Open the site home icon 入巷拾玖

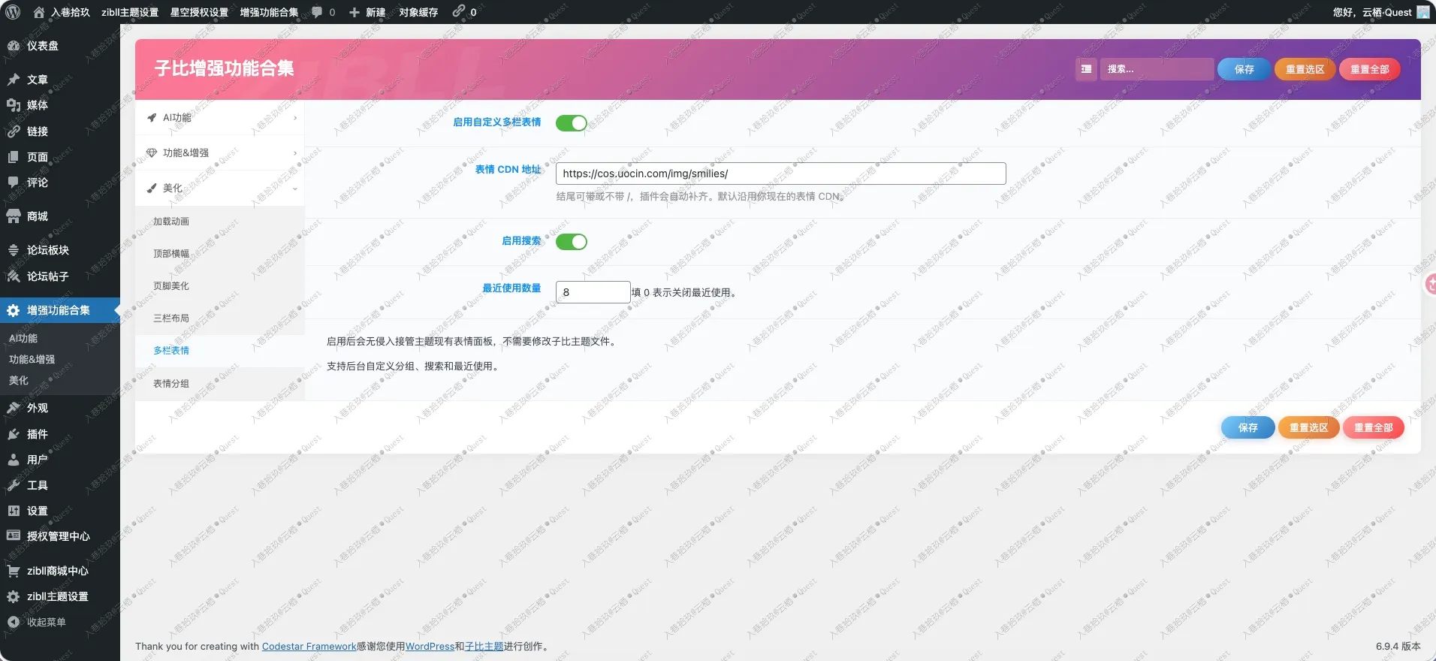point(39,12)
